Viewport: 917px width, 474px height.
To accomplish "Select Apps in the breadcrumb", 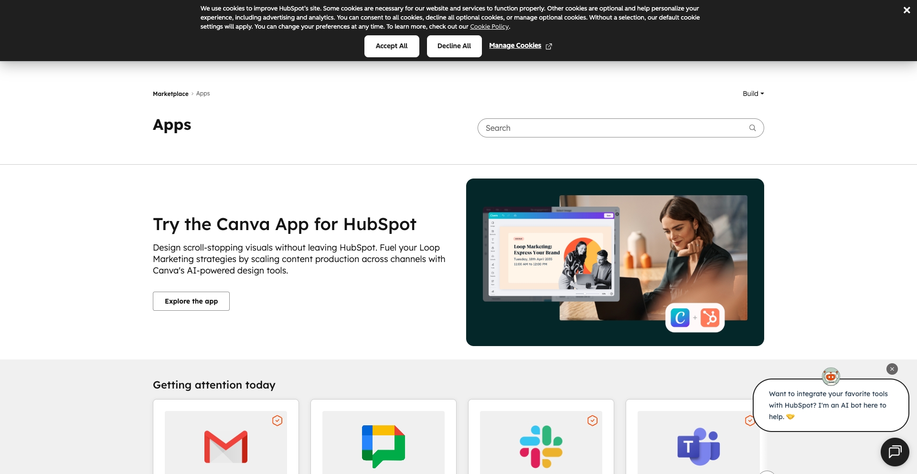I will tap(203, 94).
